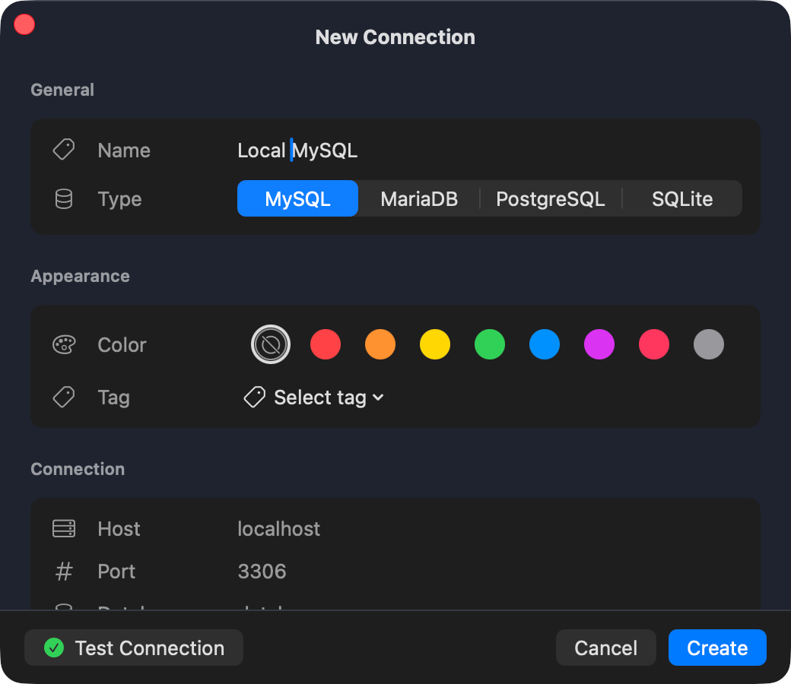Pick the green color swatch
The width and height of the screenshot is (791, 684).
tap(490, 344)
